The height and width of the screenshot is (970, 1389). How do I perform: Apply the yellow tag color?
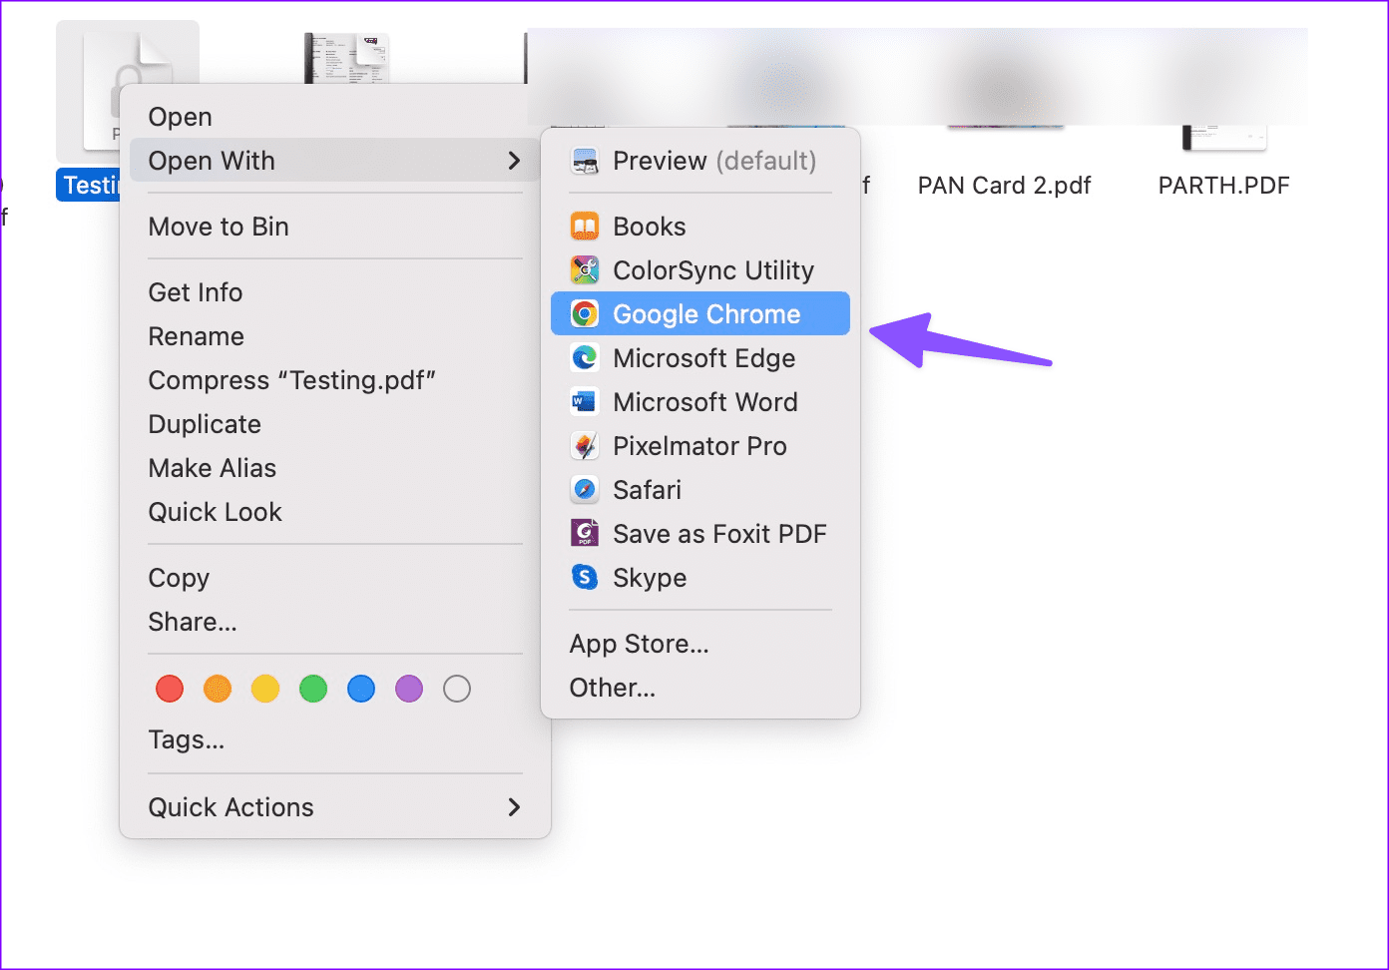pyautogui.click(x=265, y=689)
